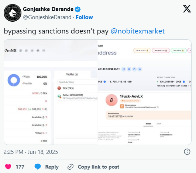
Task: Like the post via the heart icon
Action: [8, 167]
